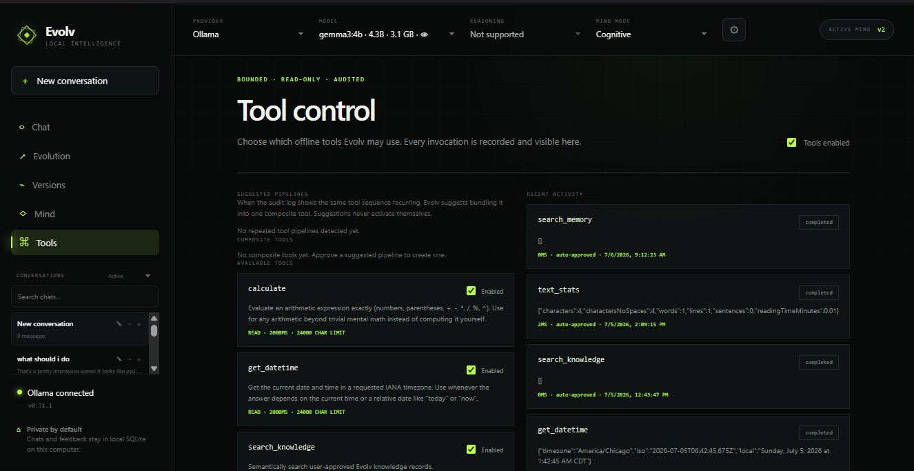Open the 'New conversation' chat entry

[79, 329]
